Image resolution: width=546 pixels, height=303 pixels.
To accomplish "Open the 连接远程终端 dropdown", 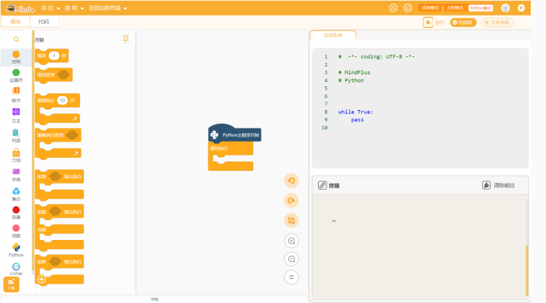I will (107, 8).
